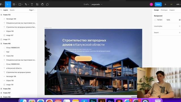Open the Page 1 pages dropdown
Screen dimensions: 181x102
[32, 10]
